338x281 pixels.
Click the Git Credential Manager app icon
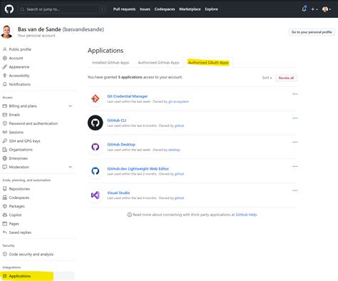click(96, 98)
